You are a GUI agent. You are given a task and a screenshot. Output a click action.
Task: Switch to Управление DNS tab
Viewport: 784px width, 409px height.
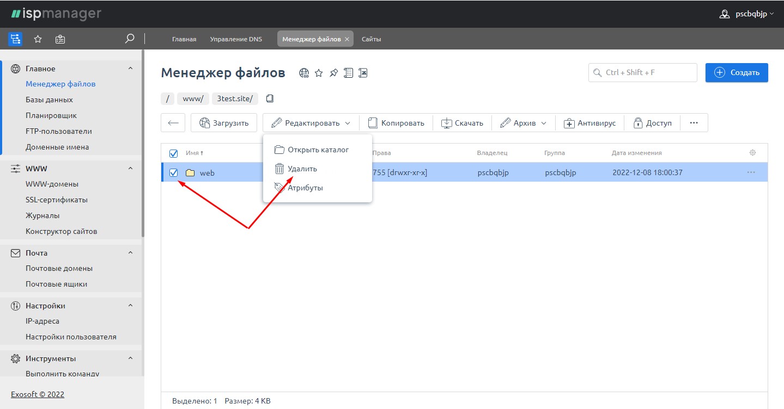236,39
